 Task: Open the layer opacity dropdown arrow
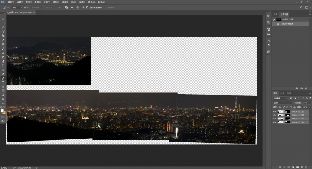(x=309, y=103)
